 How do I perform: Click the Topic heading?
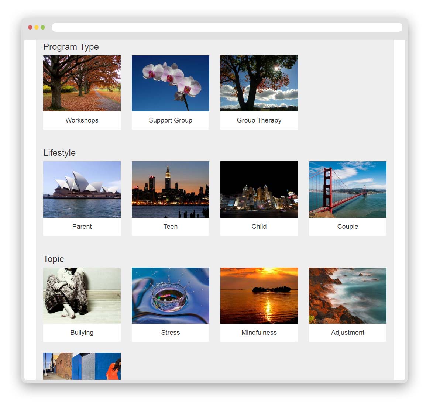click(54, 259)
